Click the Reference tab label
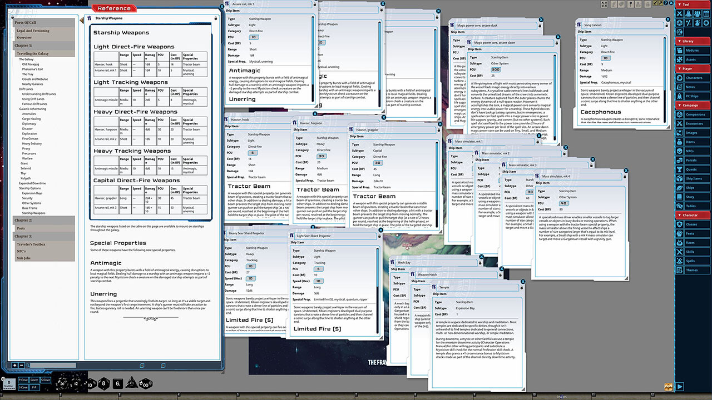 [114, 8]
